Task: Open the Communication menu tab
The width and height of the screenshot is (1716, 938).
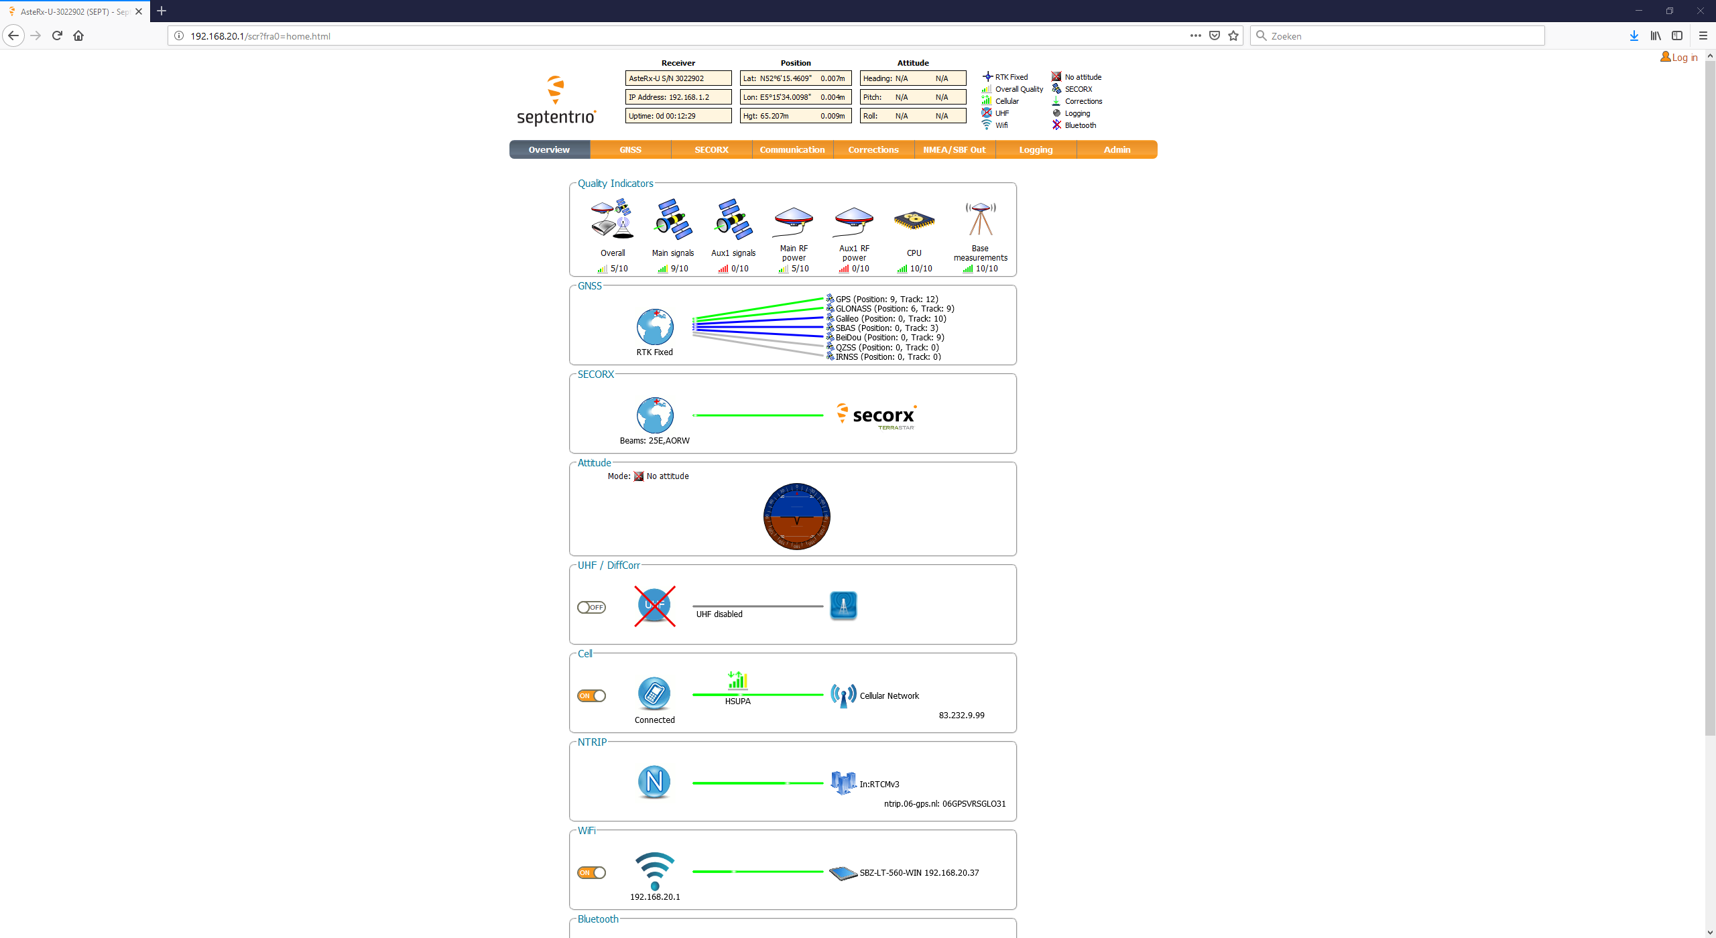Action: (x=792, y=149)
